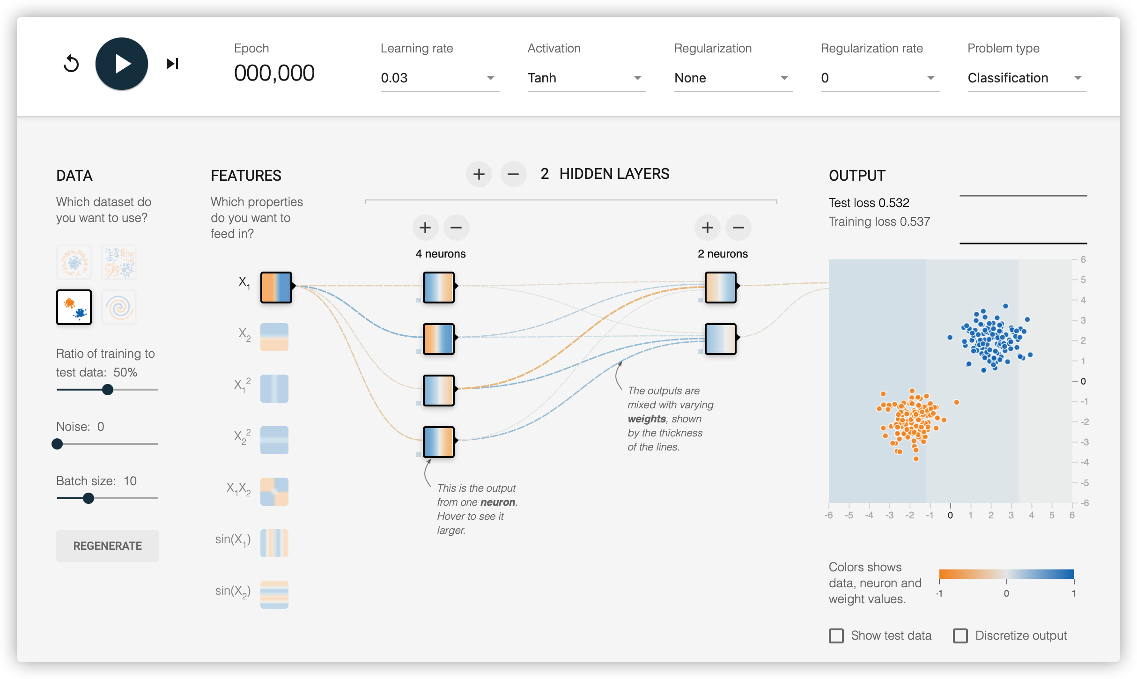Viewport: 1137px width, 679px height.
Task: Remove a hidden layer with minus icon
Action: click(513, 174)
